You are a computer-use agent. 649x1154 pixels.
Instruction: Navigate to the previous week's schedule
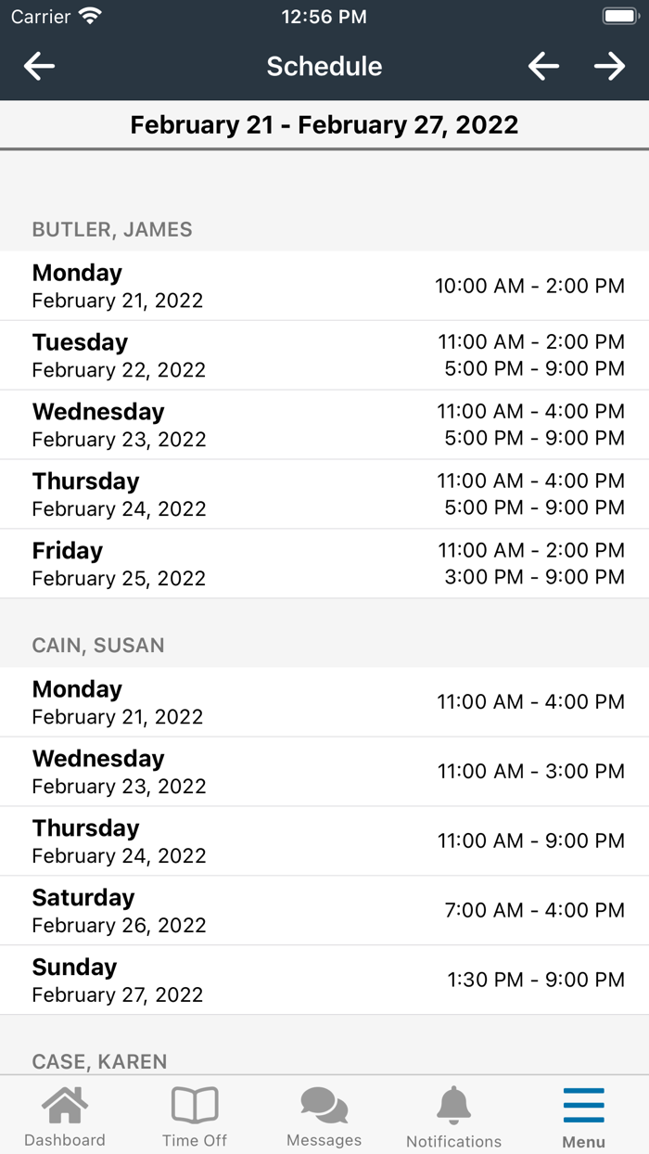(543, 66)
